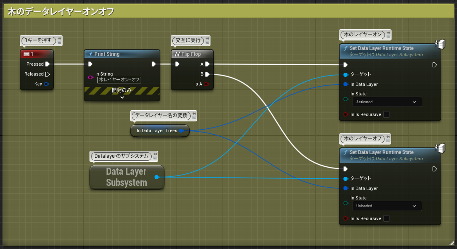Click the In String pink pin
Image resolution: width=457 pixels, height=249 pixels.
pos(91,77)
